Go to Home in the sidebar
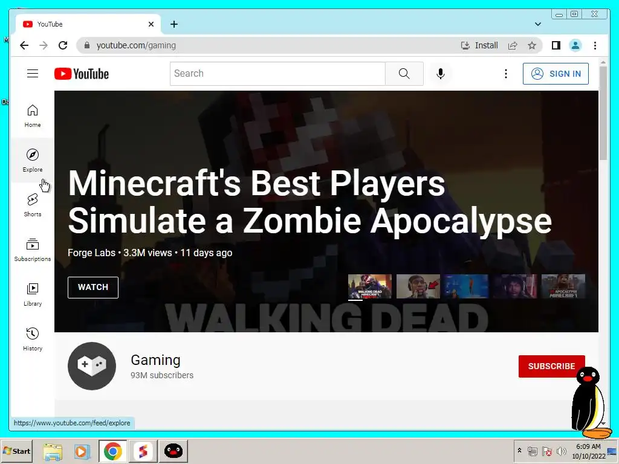This screenshot has width=619, height=464. click(x=33, y=115)
